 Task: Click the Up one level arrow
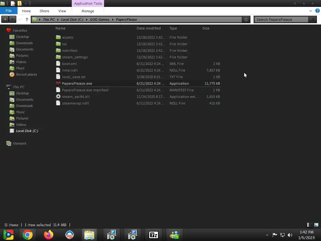tap(27, 19)
